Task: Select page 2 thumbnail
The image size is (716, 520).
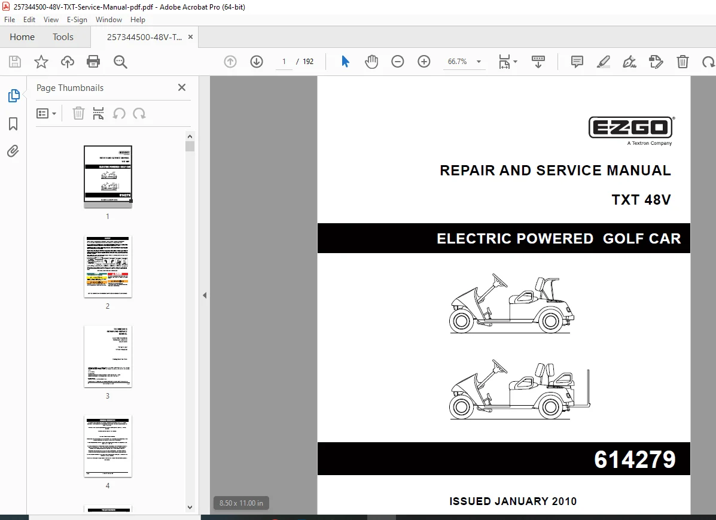Action: pos(108,266)
